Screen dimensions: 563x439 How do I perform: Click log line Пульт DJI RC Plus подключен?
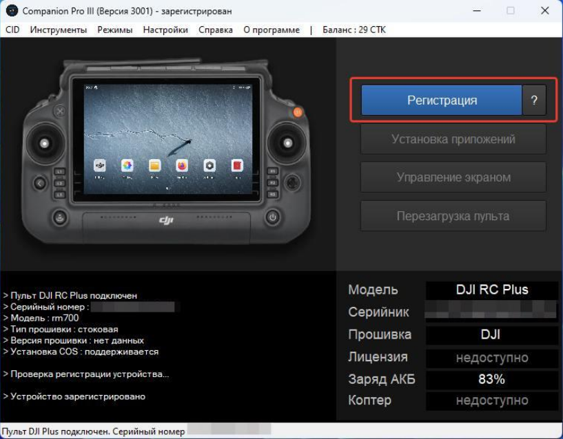[x=70, y=296]
